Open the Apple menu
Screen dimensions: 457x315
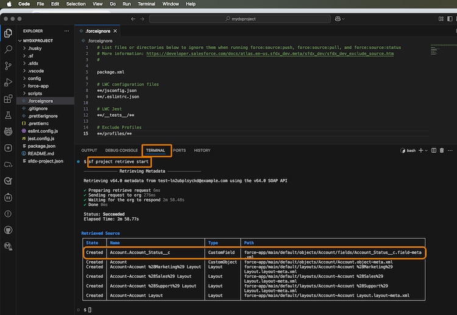tap(9, 4)
